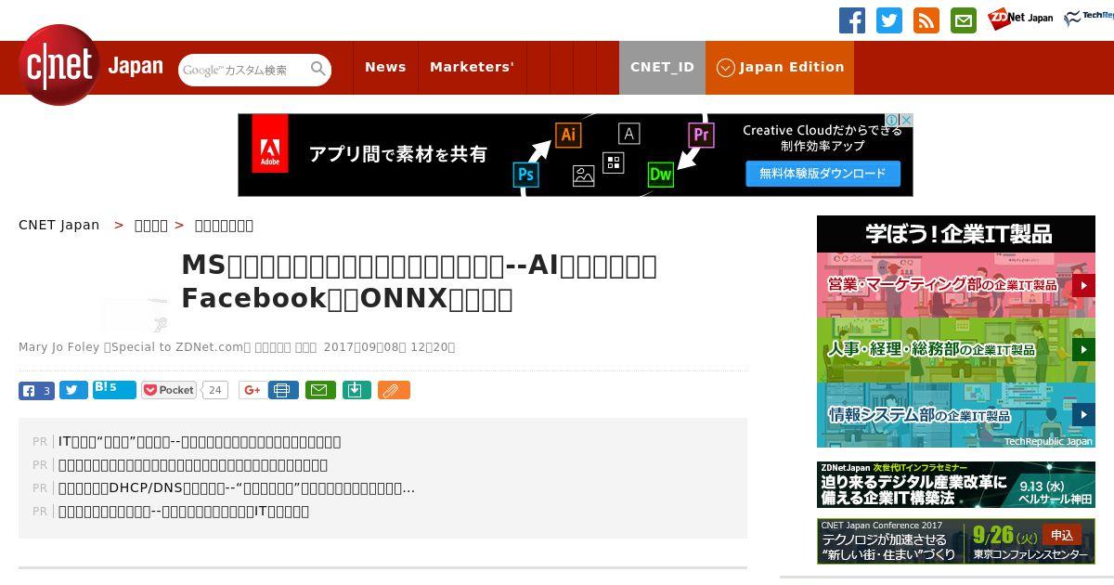The height and width of the screenshot is (585, 1114).
Task: Click the orange paperclip clip icon
Action: click(394, 390)
